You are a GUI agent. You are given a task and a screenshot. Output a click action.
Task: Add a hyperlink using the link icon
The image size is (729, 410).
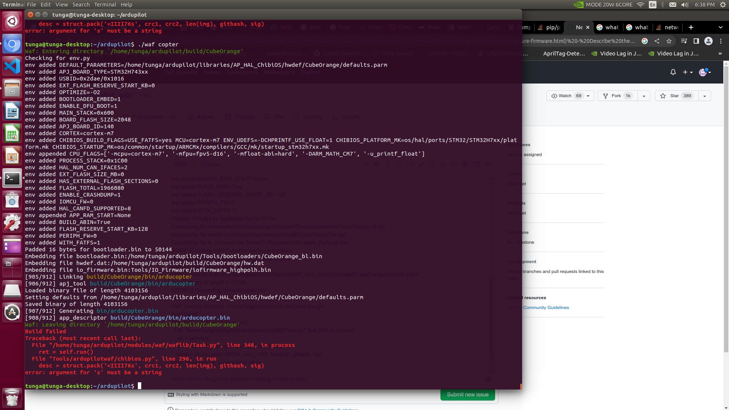click(x=421, y=164)
